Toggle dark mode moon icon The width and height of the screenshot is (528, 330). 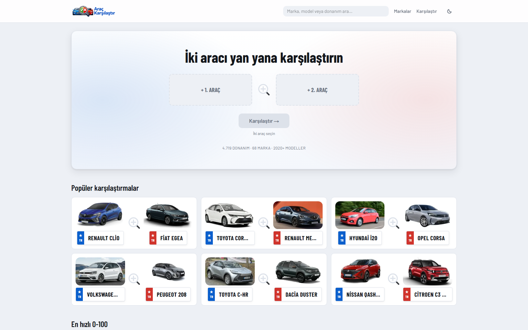449,11
